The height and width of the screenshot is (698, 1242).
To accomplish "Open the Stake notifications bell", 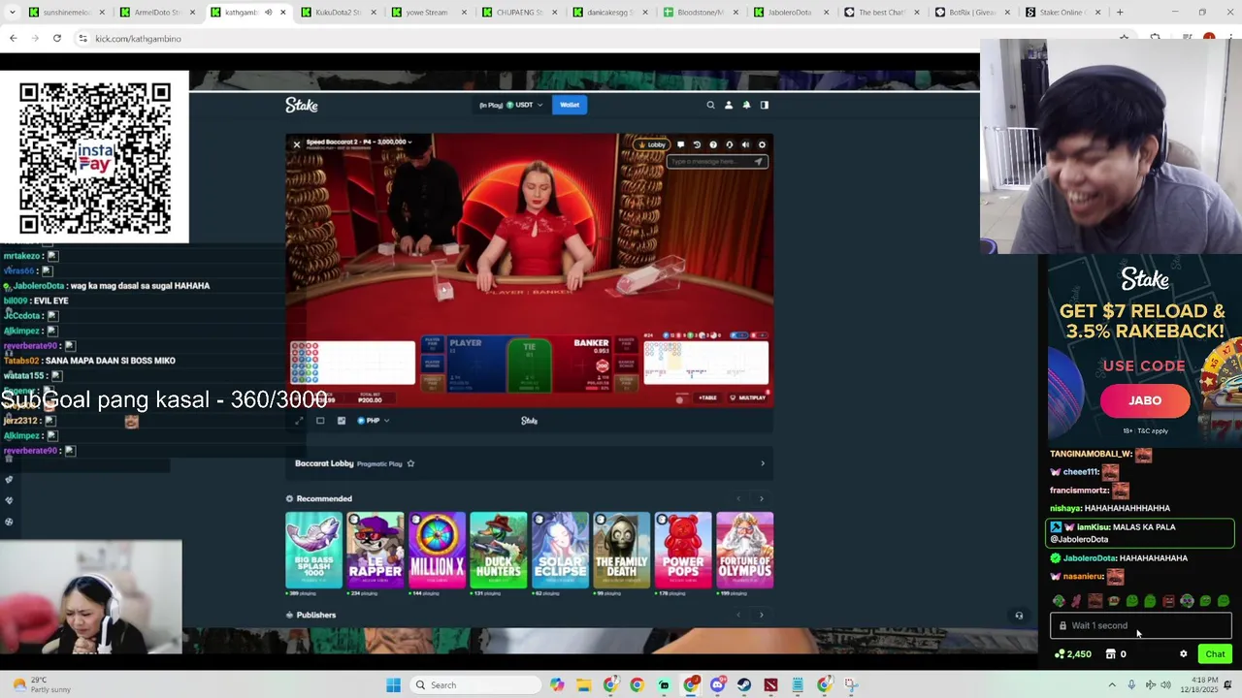I will pyautogui.click(x=746, y=105).
